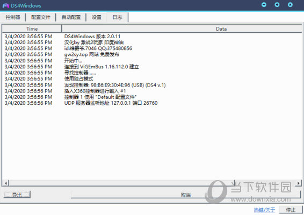This screenshot has height=215, width=304.
Task: Switch to the 控制器 tab
Action: 13,17
